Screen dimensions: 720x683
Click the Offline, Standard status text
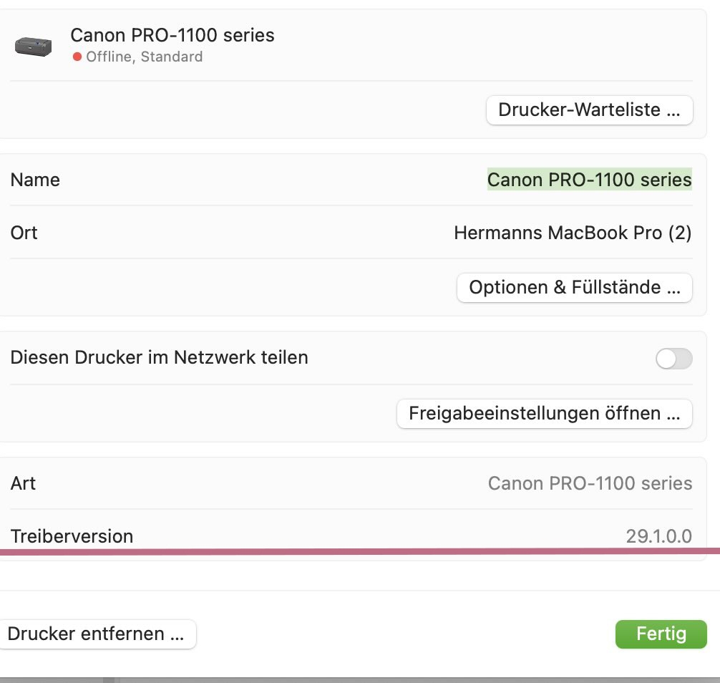coord(144,57)
